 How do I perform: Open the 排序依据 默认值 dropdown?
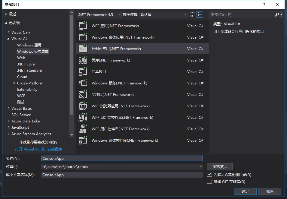coord(163,14)
